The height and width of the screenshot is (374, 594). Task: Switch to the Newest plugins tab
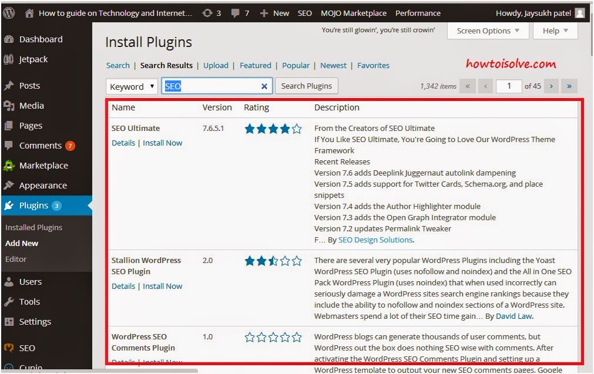(x=333, y=66)
